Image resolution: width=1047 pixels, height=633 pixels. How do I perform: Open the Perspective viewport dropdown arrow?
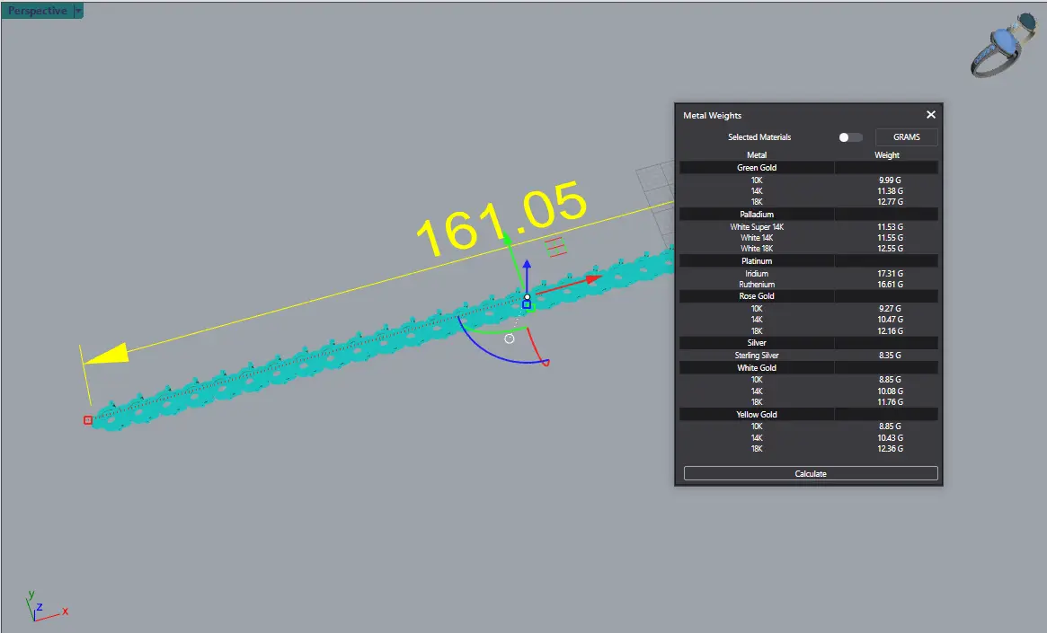click(x=78, y=11)
